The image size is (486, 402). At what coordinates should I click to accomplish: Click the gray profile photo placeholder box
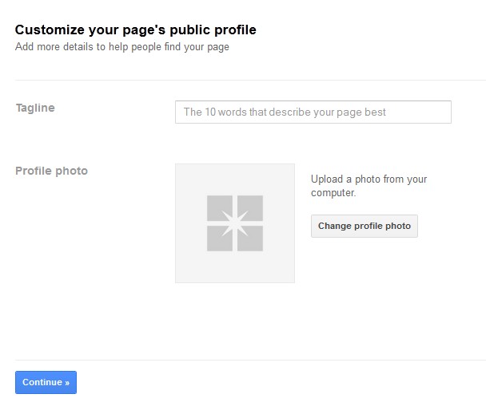(x=235, y=223)
